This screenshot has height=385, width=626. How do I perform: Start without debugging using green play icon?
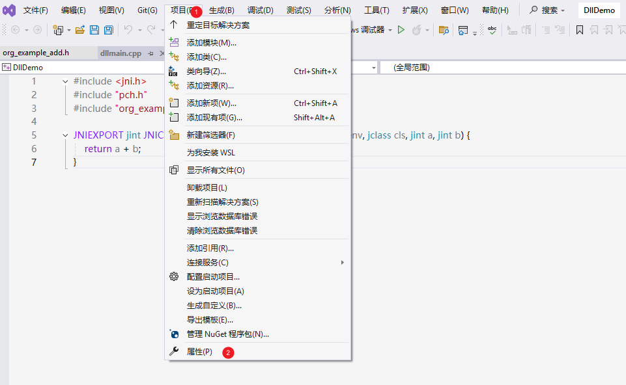pos(401,30)
